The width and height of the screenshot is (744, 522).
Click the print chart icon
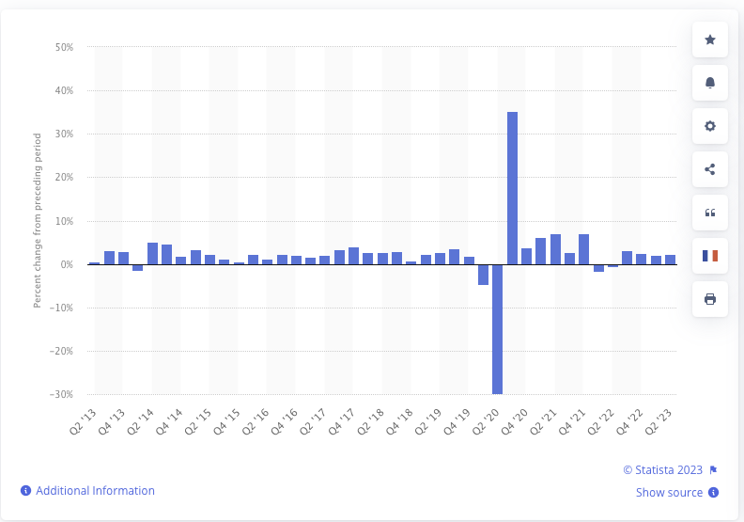click(710, 299)
